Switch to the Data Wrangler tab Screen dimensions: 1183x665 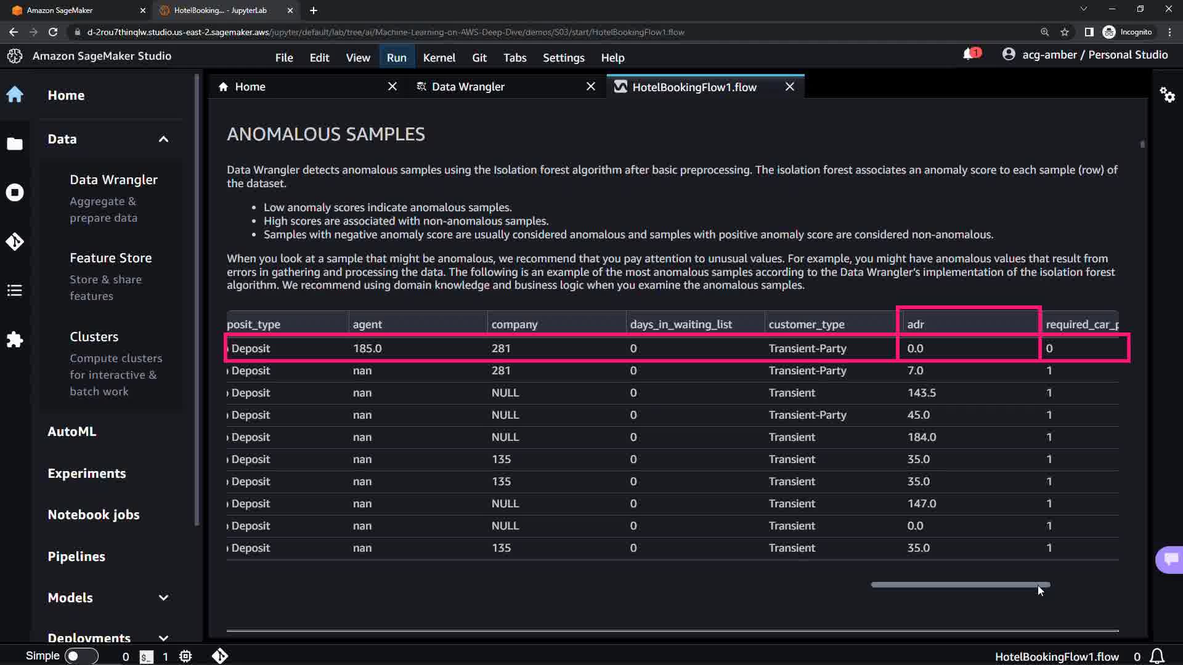pos(468,87)
